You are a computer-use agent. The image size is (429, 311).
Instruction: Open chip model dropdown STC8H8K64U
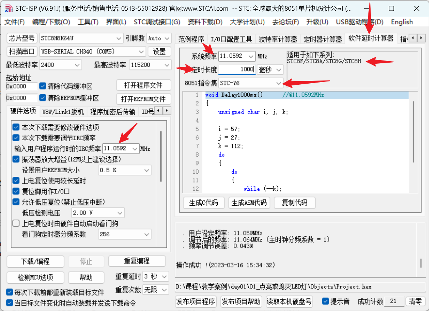click(x=82, y=38)
